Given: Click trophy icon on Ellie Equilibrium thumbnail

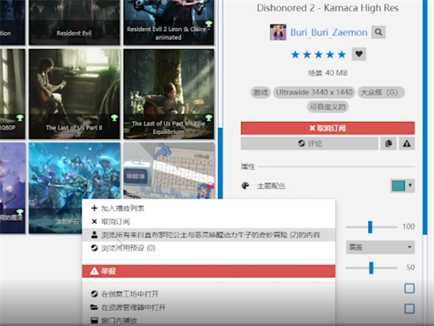Looking at the screenshot, I should [x=209, y=118].
